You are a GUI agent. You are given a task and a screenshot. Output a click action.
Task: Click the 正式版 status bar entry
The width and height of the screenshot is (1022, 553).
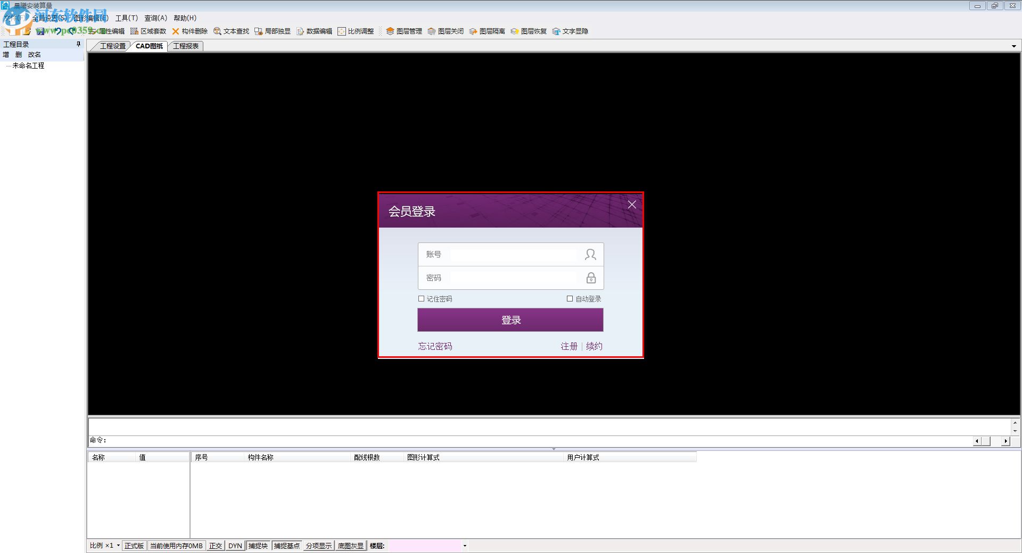[134, 546]
